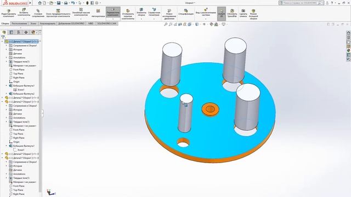Image resolution: width=351 pixels, height=197 pixels.
Task: Click the SOLIDWORKS help search field
Action: pos(301,3)
